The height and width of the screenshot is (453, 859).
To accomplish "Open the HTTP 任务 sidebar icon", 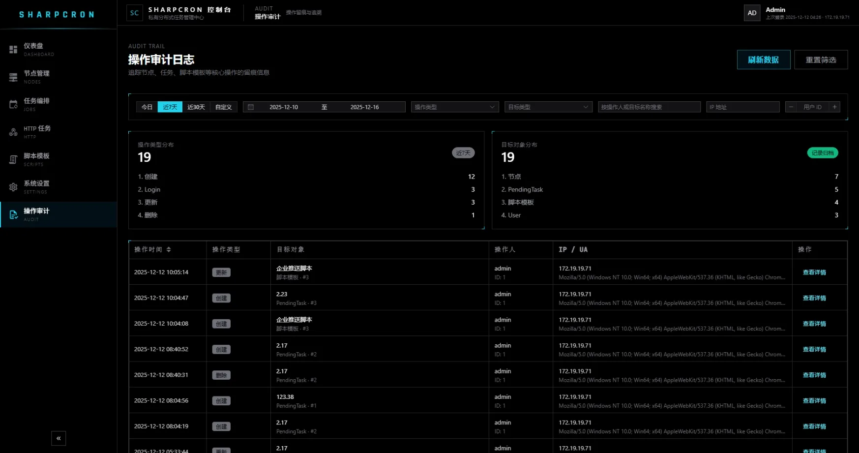I will click(13, 132).
